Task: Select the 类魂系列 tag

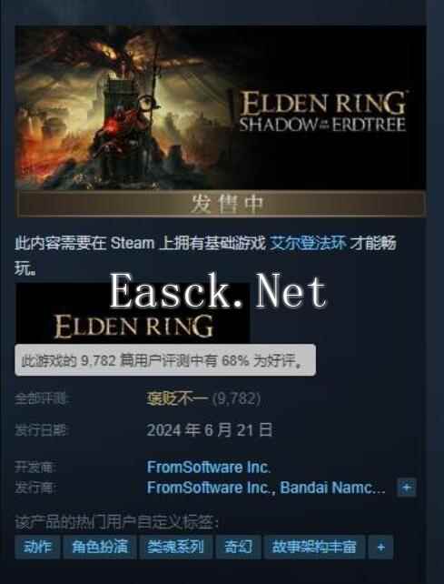Action: [x=175, y=547]
